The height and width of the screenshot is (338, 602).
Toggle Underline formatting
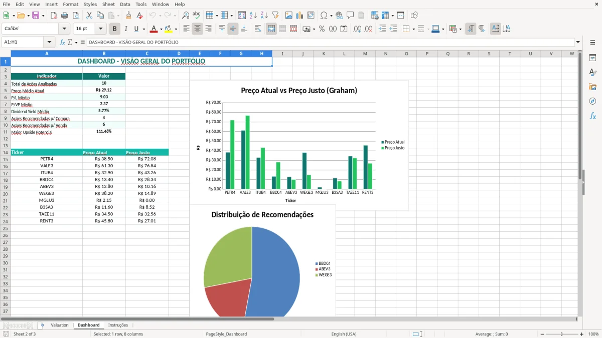[x=136, y=29]
